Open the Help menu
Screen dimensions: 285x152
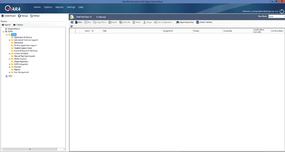point(81,7)
